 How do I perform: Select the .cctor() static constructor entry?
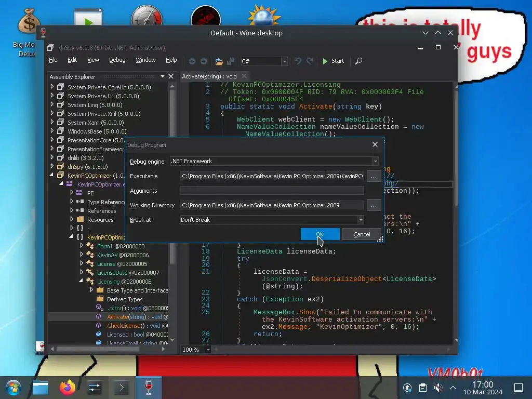137,308
